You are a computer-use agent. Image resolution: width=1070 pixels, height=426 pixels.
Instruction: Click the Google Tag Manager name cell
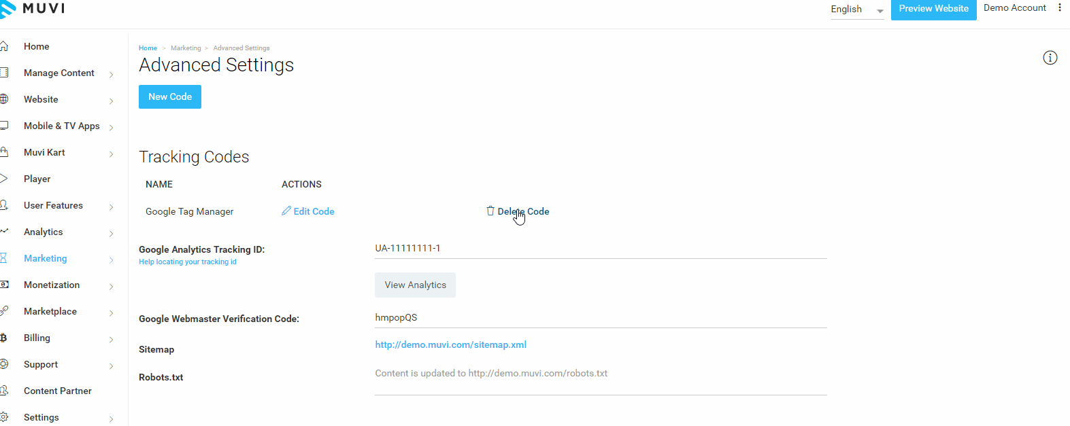[x=189, y=211]
